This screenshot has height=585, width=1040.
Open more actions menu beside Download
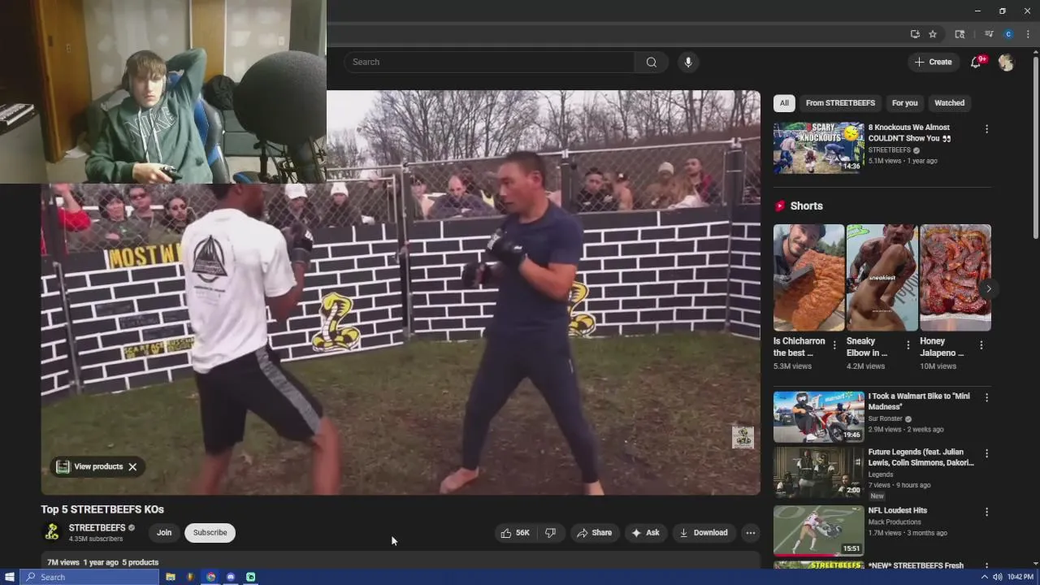click(751, 533)
